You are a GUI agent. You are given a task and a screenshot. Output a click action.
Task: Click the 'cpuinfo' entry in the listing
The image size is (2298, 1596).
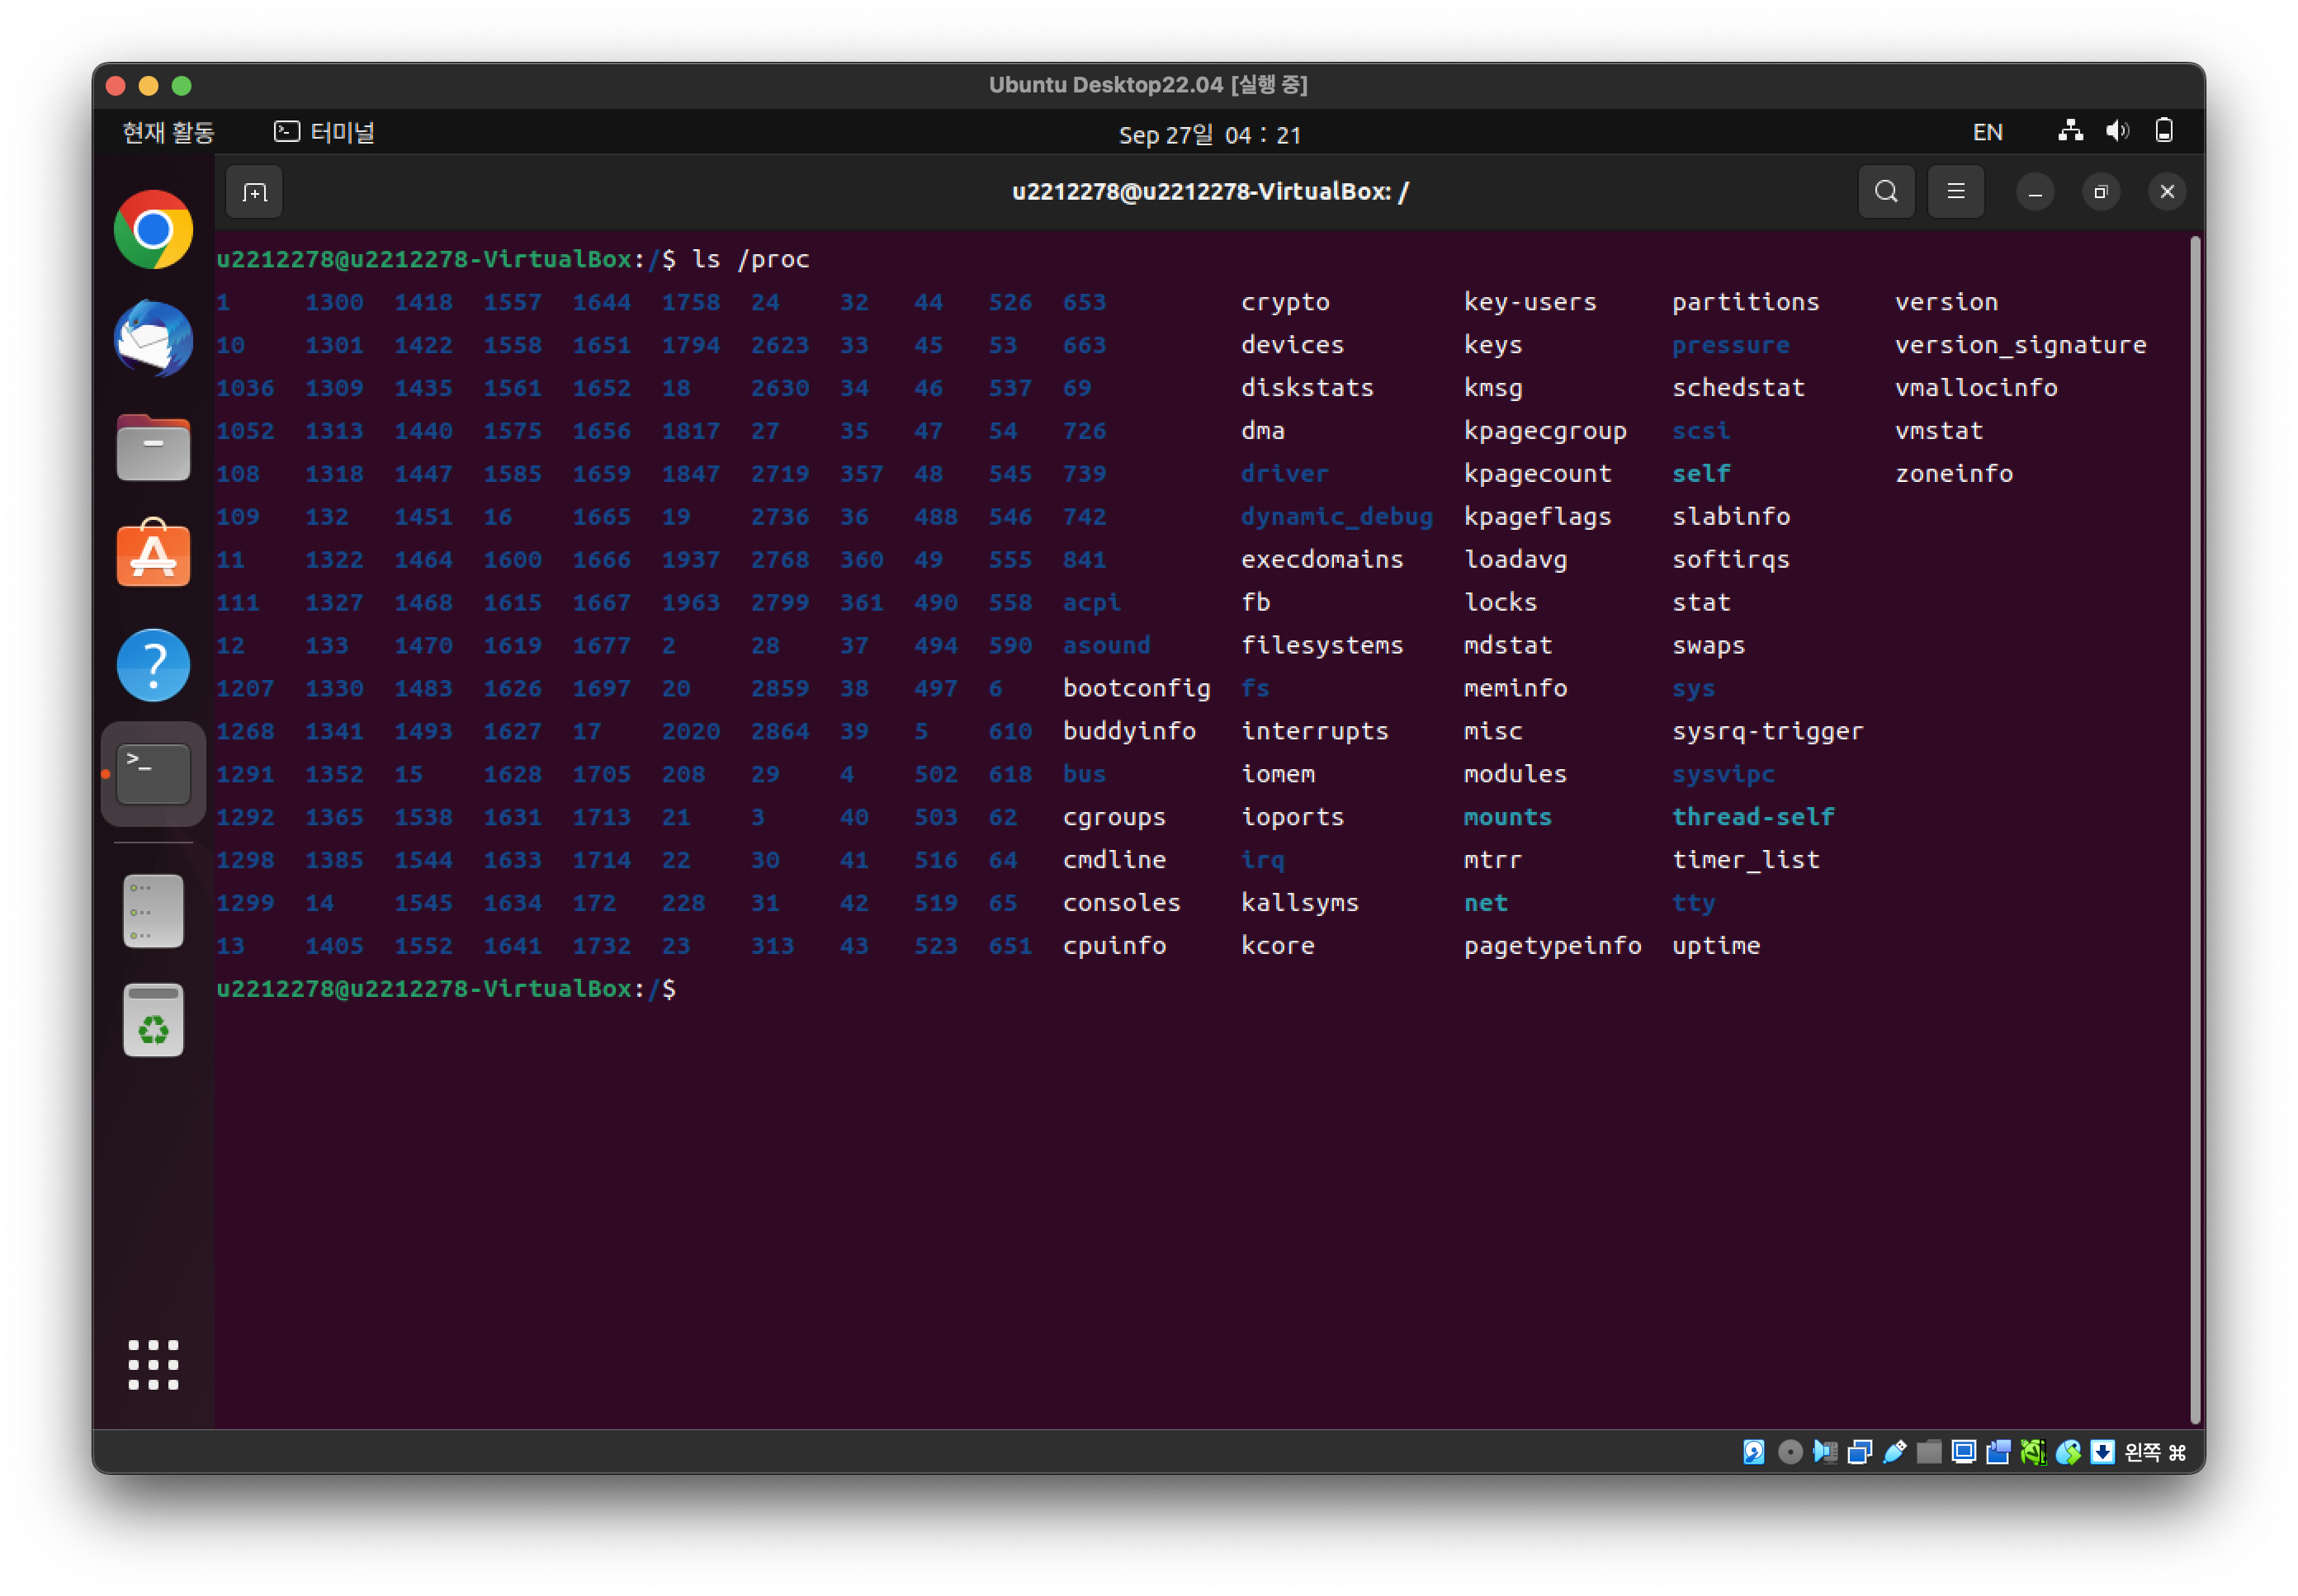point(1114,946)
